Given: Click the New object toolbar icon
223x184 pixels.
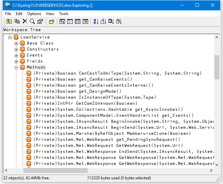Looking at the screenshot, I should point(52,21).
